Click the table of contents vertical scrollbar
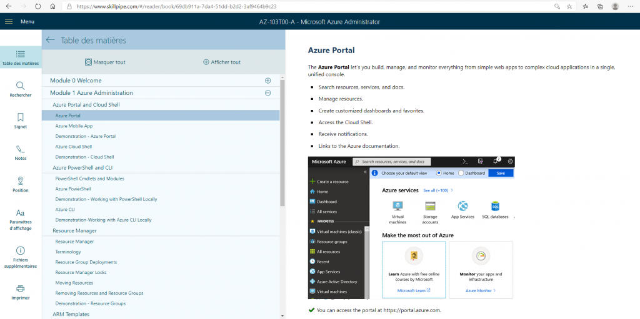The image size is (640, 319). click(282, 143)
